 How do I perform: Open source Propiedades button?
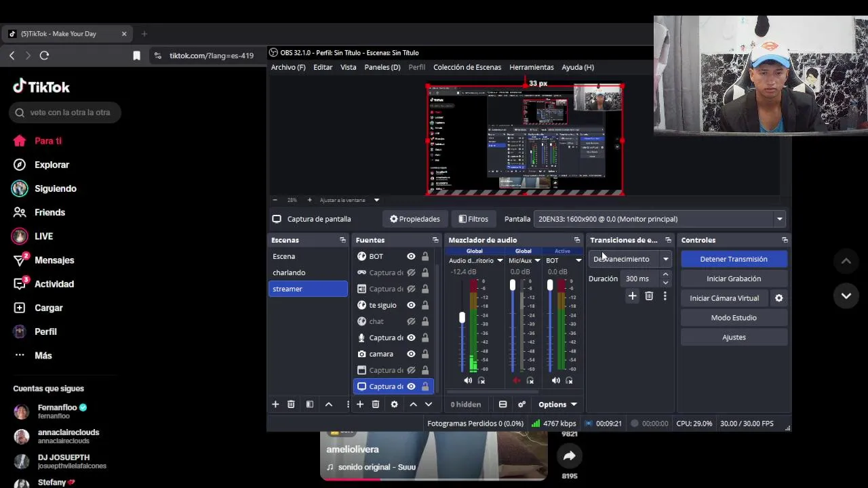(x=414, y=219)
